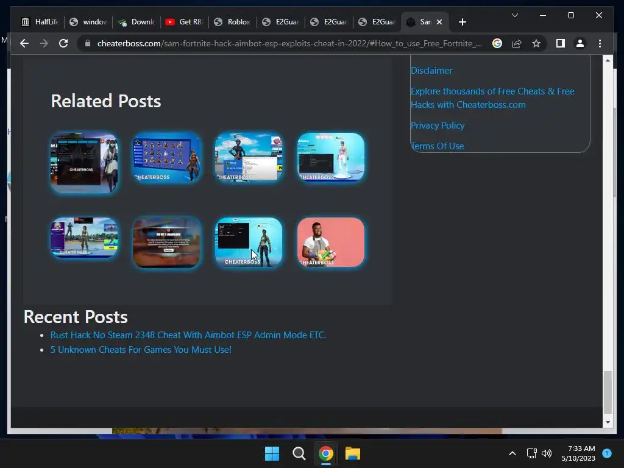Reload the cheaterboss page
The width and height of the screenshot is (624, 468).
(63, 43)
